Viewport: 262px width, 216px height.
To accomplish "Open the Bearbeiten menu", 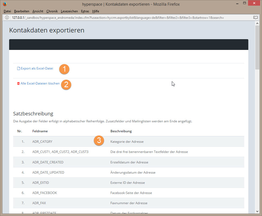I will coord(21,11).
